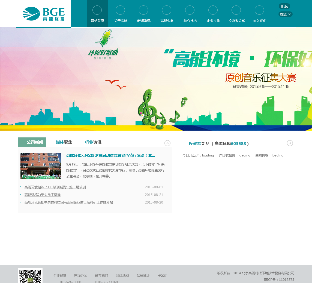Click the stock code 603588
The height and width of the screenshot is (283, 312).
tap(238, 144)
